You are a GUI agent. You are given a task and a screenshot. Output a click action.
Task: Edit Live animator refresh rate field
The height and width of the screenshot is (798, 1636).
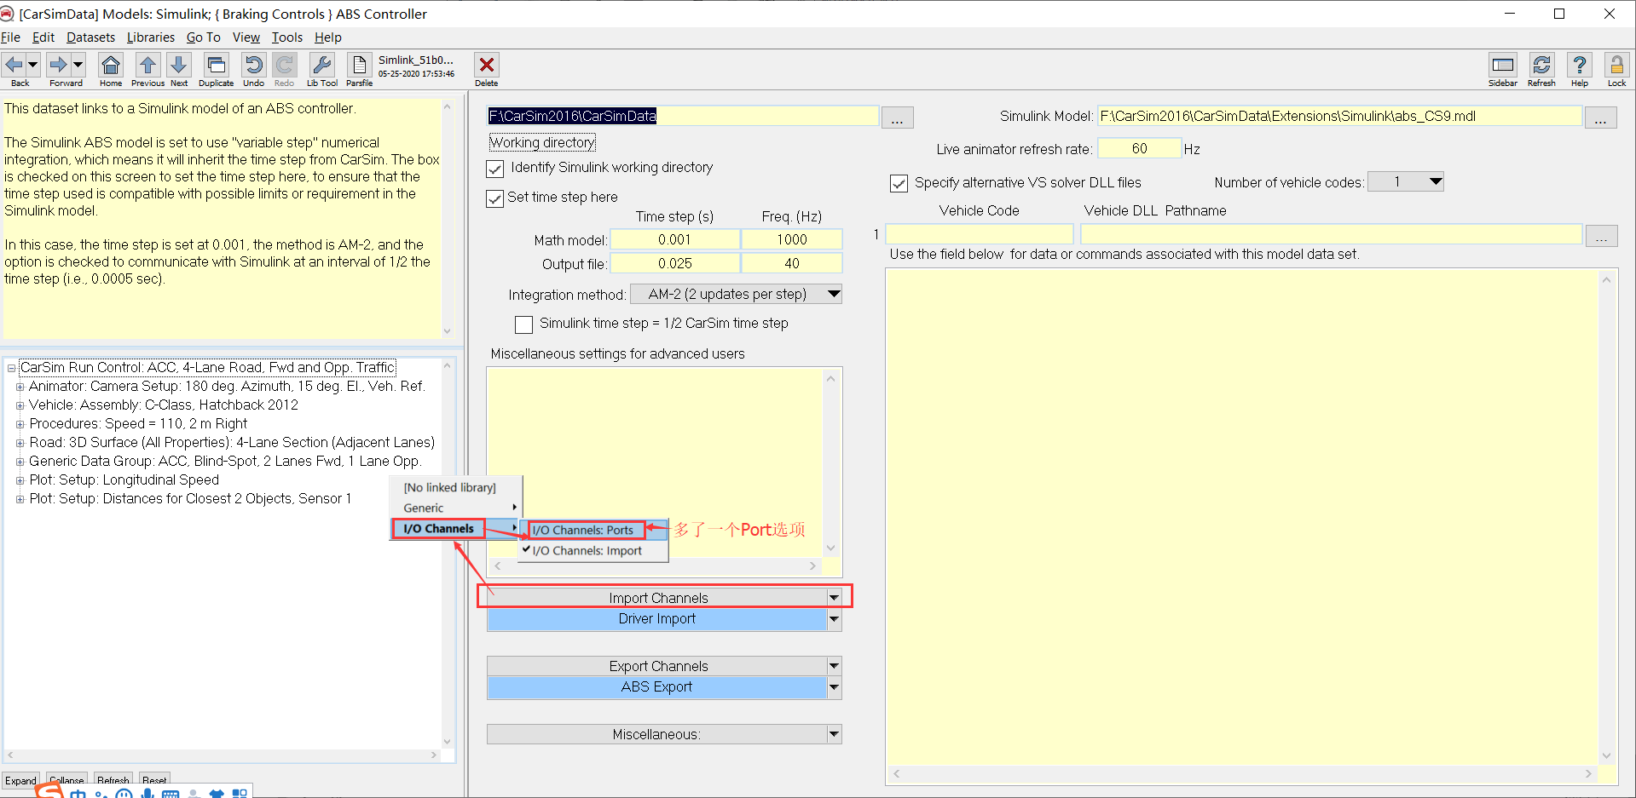1139,149
